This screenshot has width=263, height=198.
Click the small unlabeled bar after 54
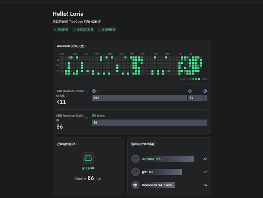(x=205, y=98)
